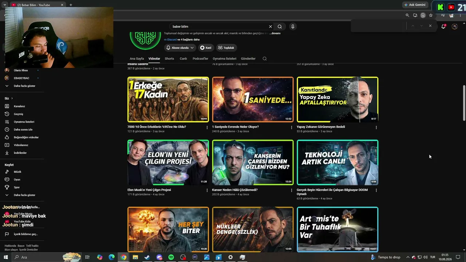Click the install app icon in address bar

point(415,15)
